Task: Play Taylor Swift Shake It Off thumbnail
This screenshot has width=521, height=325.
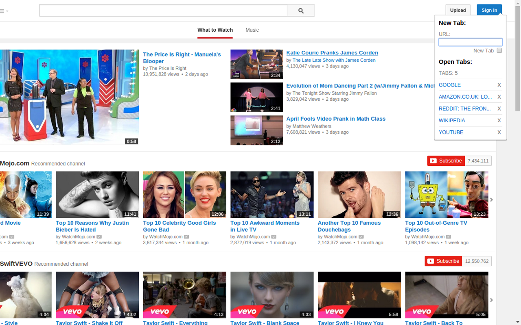Action: pos(97,295)
